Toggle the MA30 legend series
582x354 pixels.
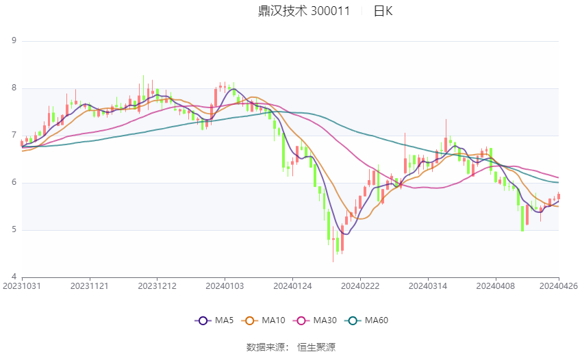coord(315,320)
